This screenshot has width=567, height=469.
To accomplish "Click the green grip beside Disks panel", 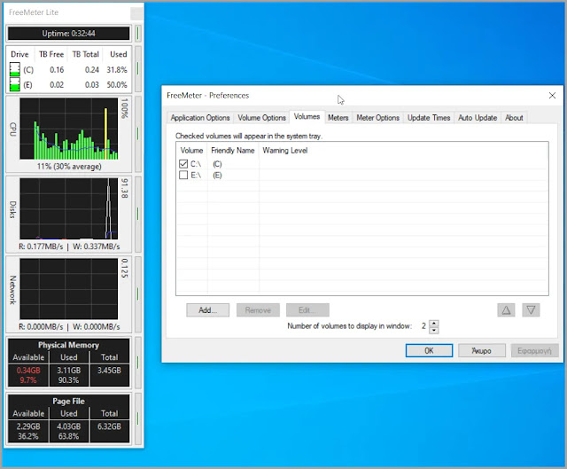I will click(138, 215).
